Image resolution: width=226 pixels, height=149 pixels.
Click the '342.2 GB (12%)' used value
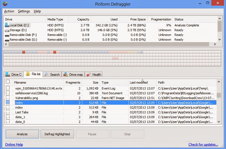[x=106, y=25]
